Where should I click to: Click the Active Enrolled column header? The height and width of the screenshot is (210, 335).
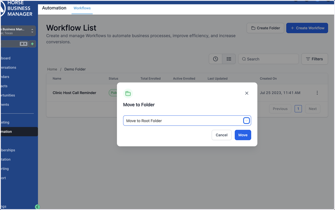(184, 79)
